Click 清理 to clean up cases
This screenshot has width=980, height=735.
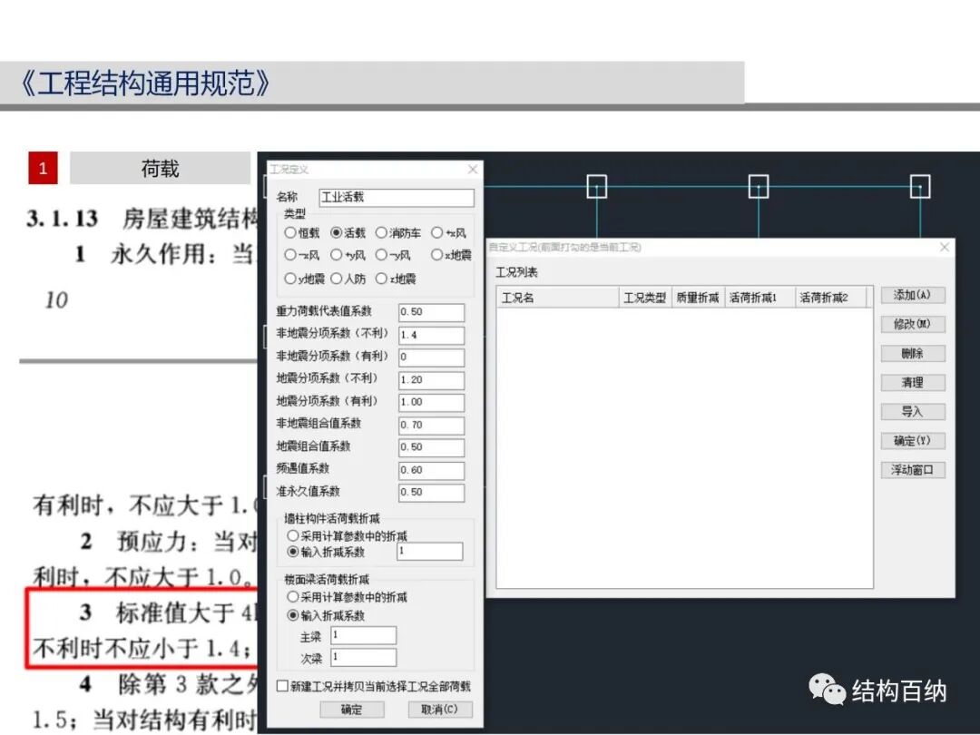(912, 382)
